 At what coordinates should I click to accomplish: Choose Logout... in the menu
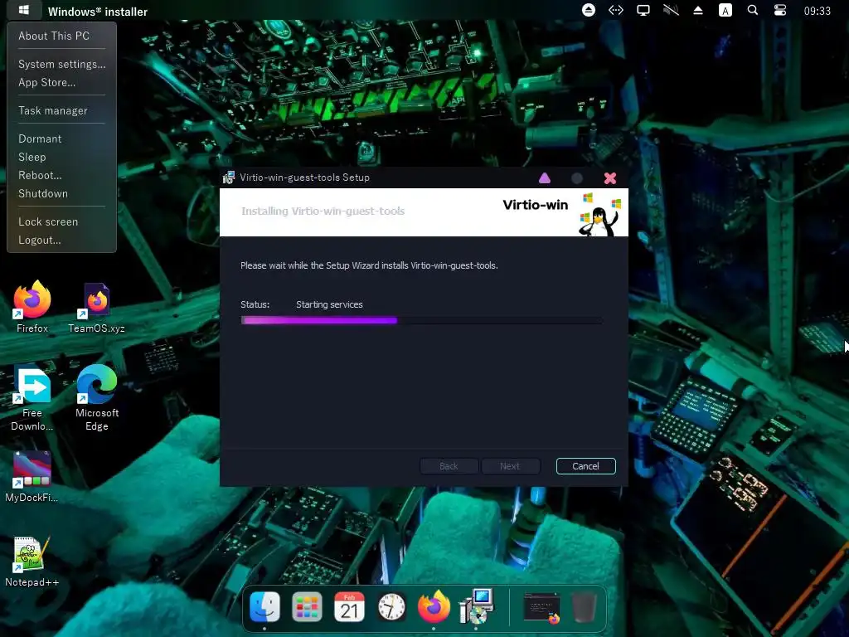tap(39, 240)
